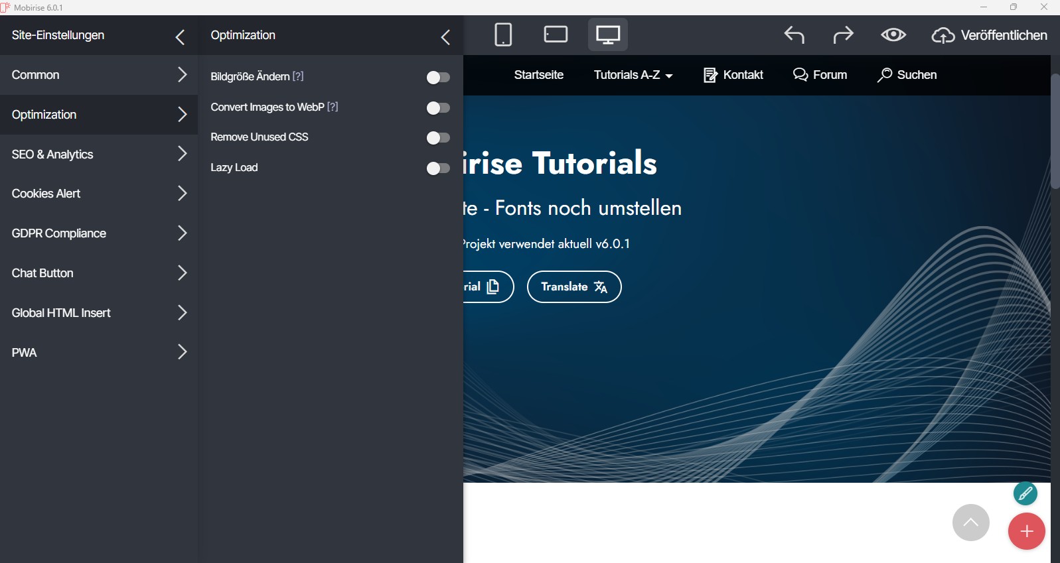Click the redo arrow icon
1060x563 pixels.
click(843, 35)
